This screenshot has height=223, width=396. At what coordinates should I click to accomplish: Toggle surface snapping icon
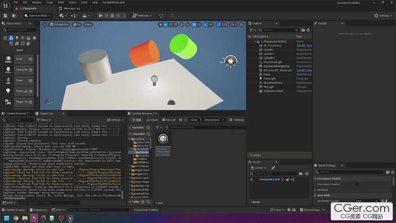(188, 24)
